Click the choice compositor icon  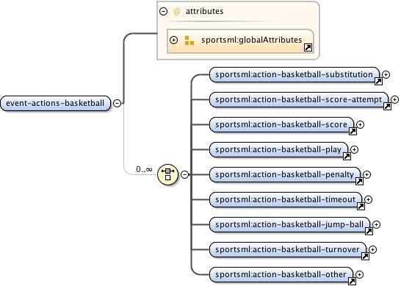point(167,174)
